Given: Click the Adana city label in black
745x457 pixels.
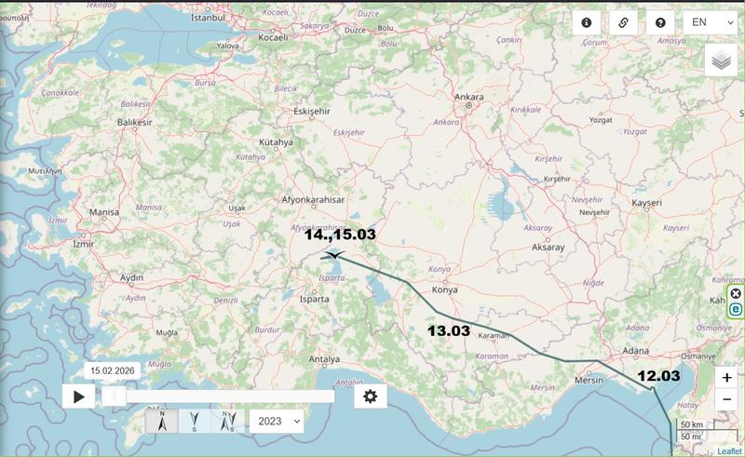Looking at the screenshot, I should click(x=636, y=351).
